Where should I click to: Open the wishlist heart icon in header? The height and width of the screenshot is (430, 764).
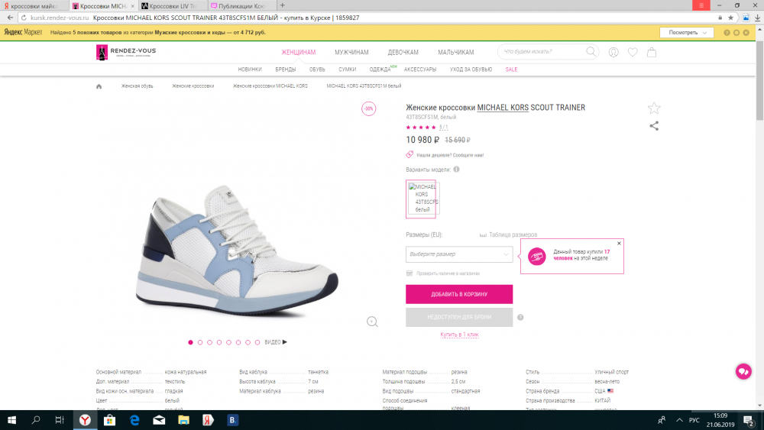[633, 52]
